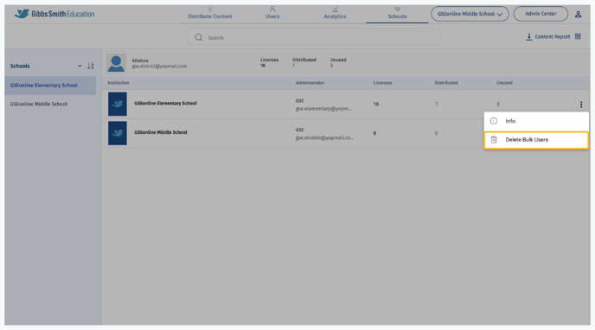The height and width of the screenshot is (330, 595).
Task: Click the search magnifier icon
Action: pos(198,37)
